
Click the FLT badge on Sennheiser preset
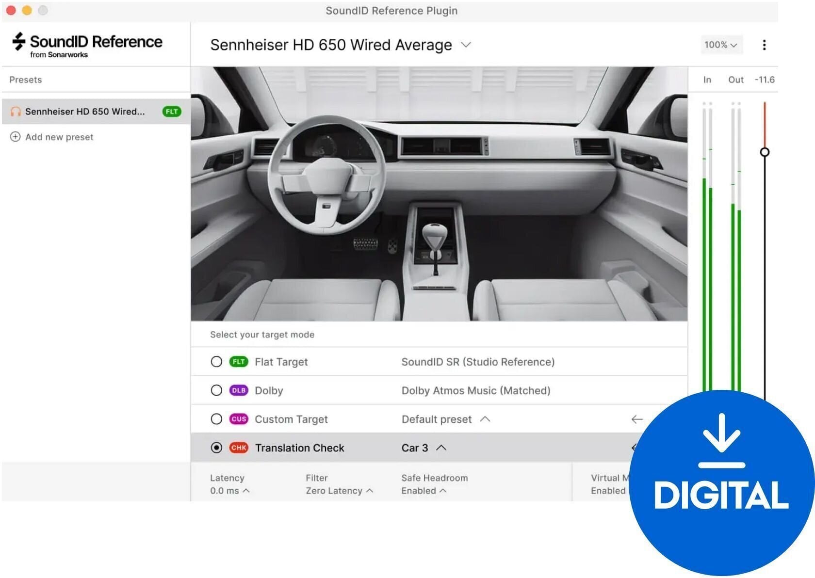(172, 112)
